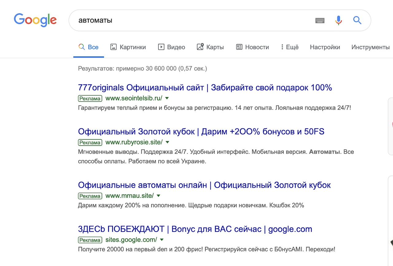Switch to the Картинки tab

(x=128, y=47)
